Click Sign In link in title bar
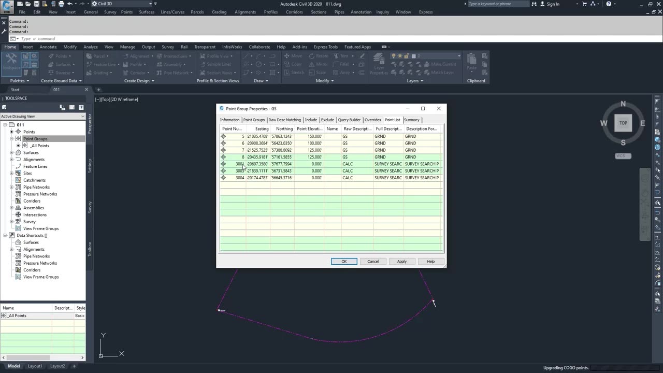The width and height of the screenshot is (663, 373). pos(553,4)
